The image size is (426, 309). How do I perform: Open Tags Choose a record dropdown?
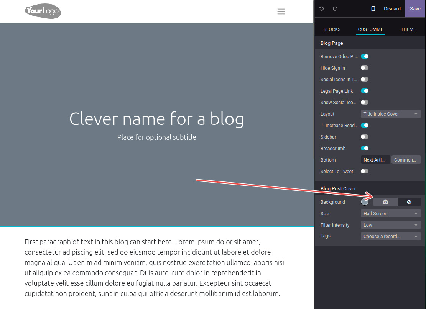(391, 236)
